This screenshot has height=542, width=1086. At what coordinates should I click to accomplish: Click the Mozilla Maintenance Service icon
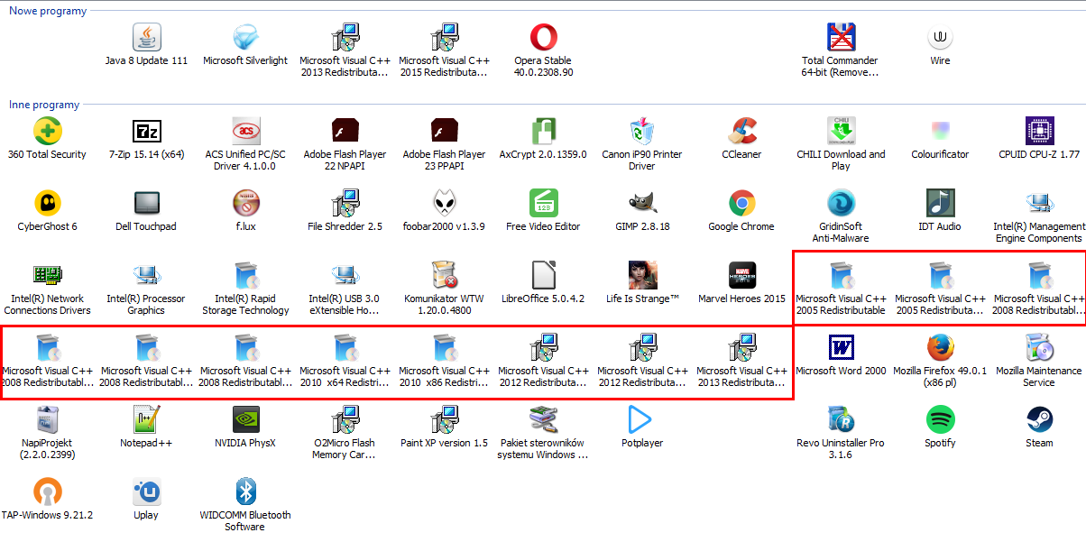tap(1039, 347)
